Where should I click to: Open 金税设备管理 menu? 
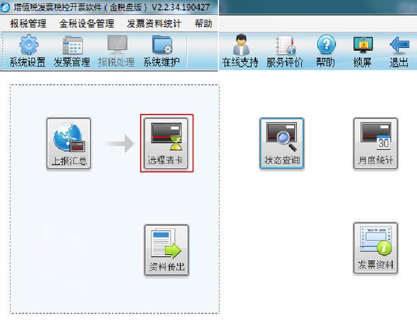click(x=87, y=23)
